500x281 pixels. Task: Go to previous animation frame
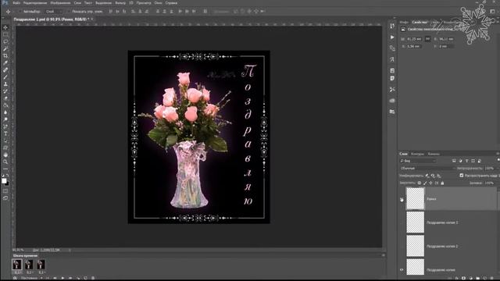pos(55,278)
